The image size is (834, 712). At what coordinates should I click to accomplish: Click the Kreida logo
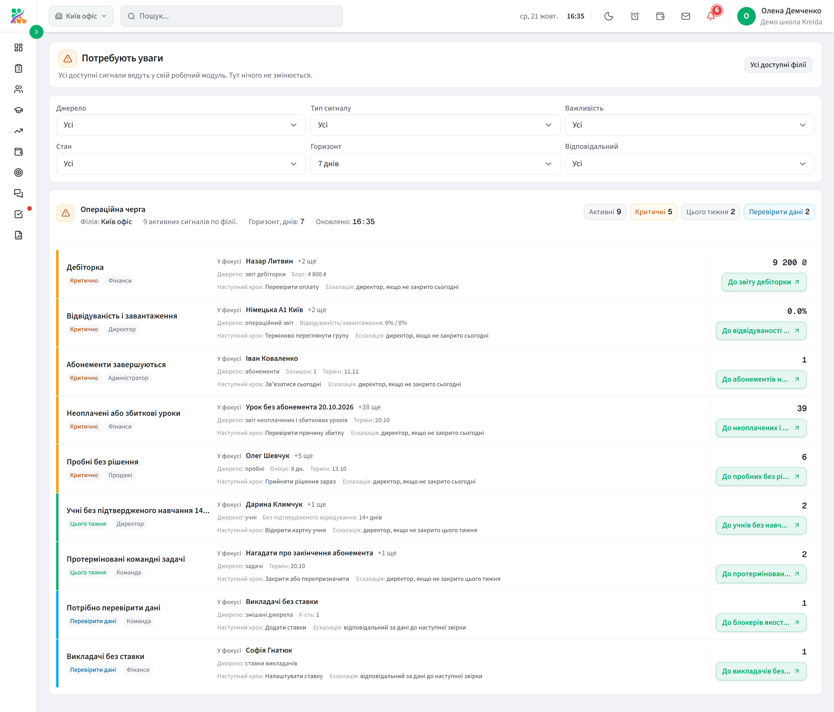tap(19, 16)
